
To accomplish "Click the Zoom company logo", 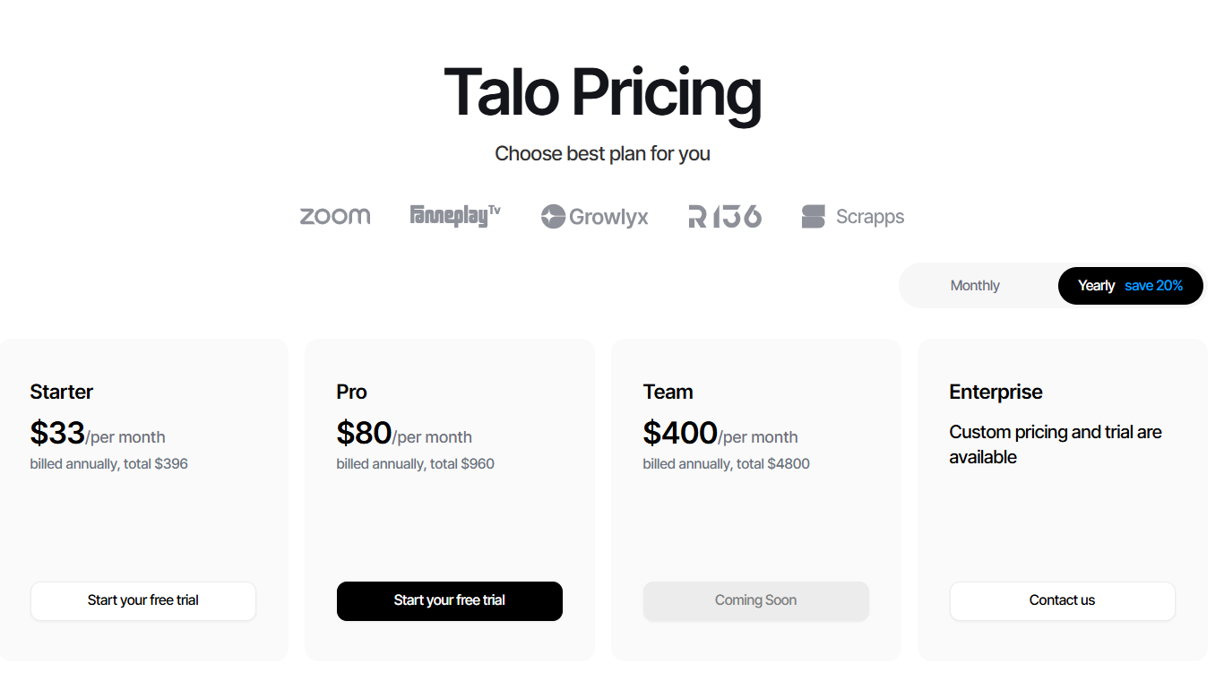I will [335, 216].
